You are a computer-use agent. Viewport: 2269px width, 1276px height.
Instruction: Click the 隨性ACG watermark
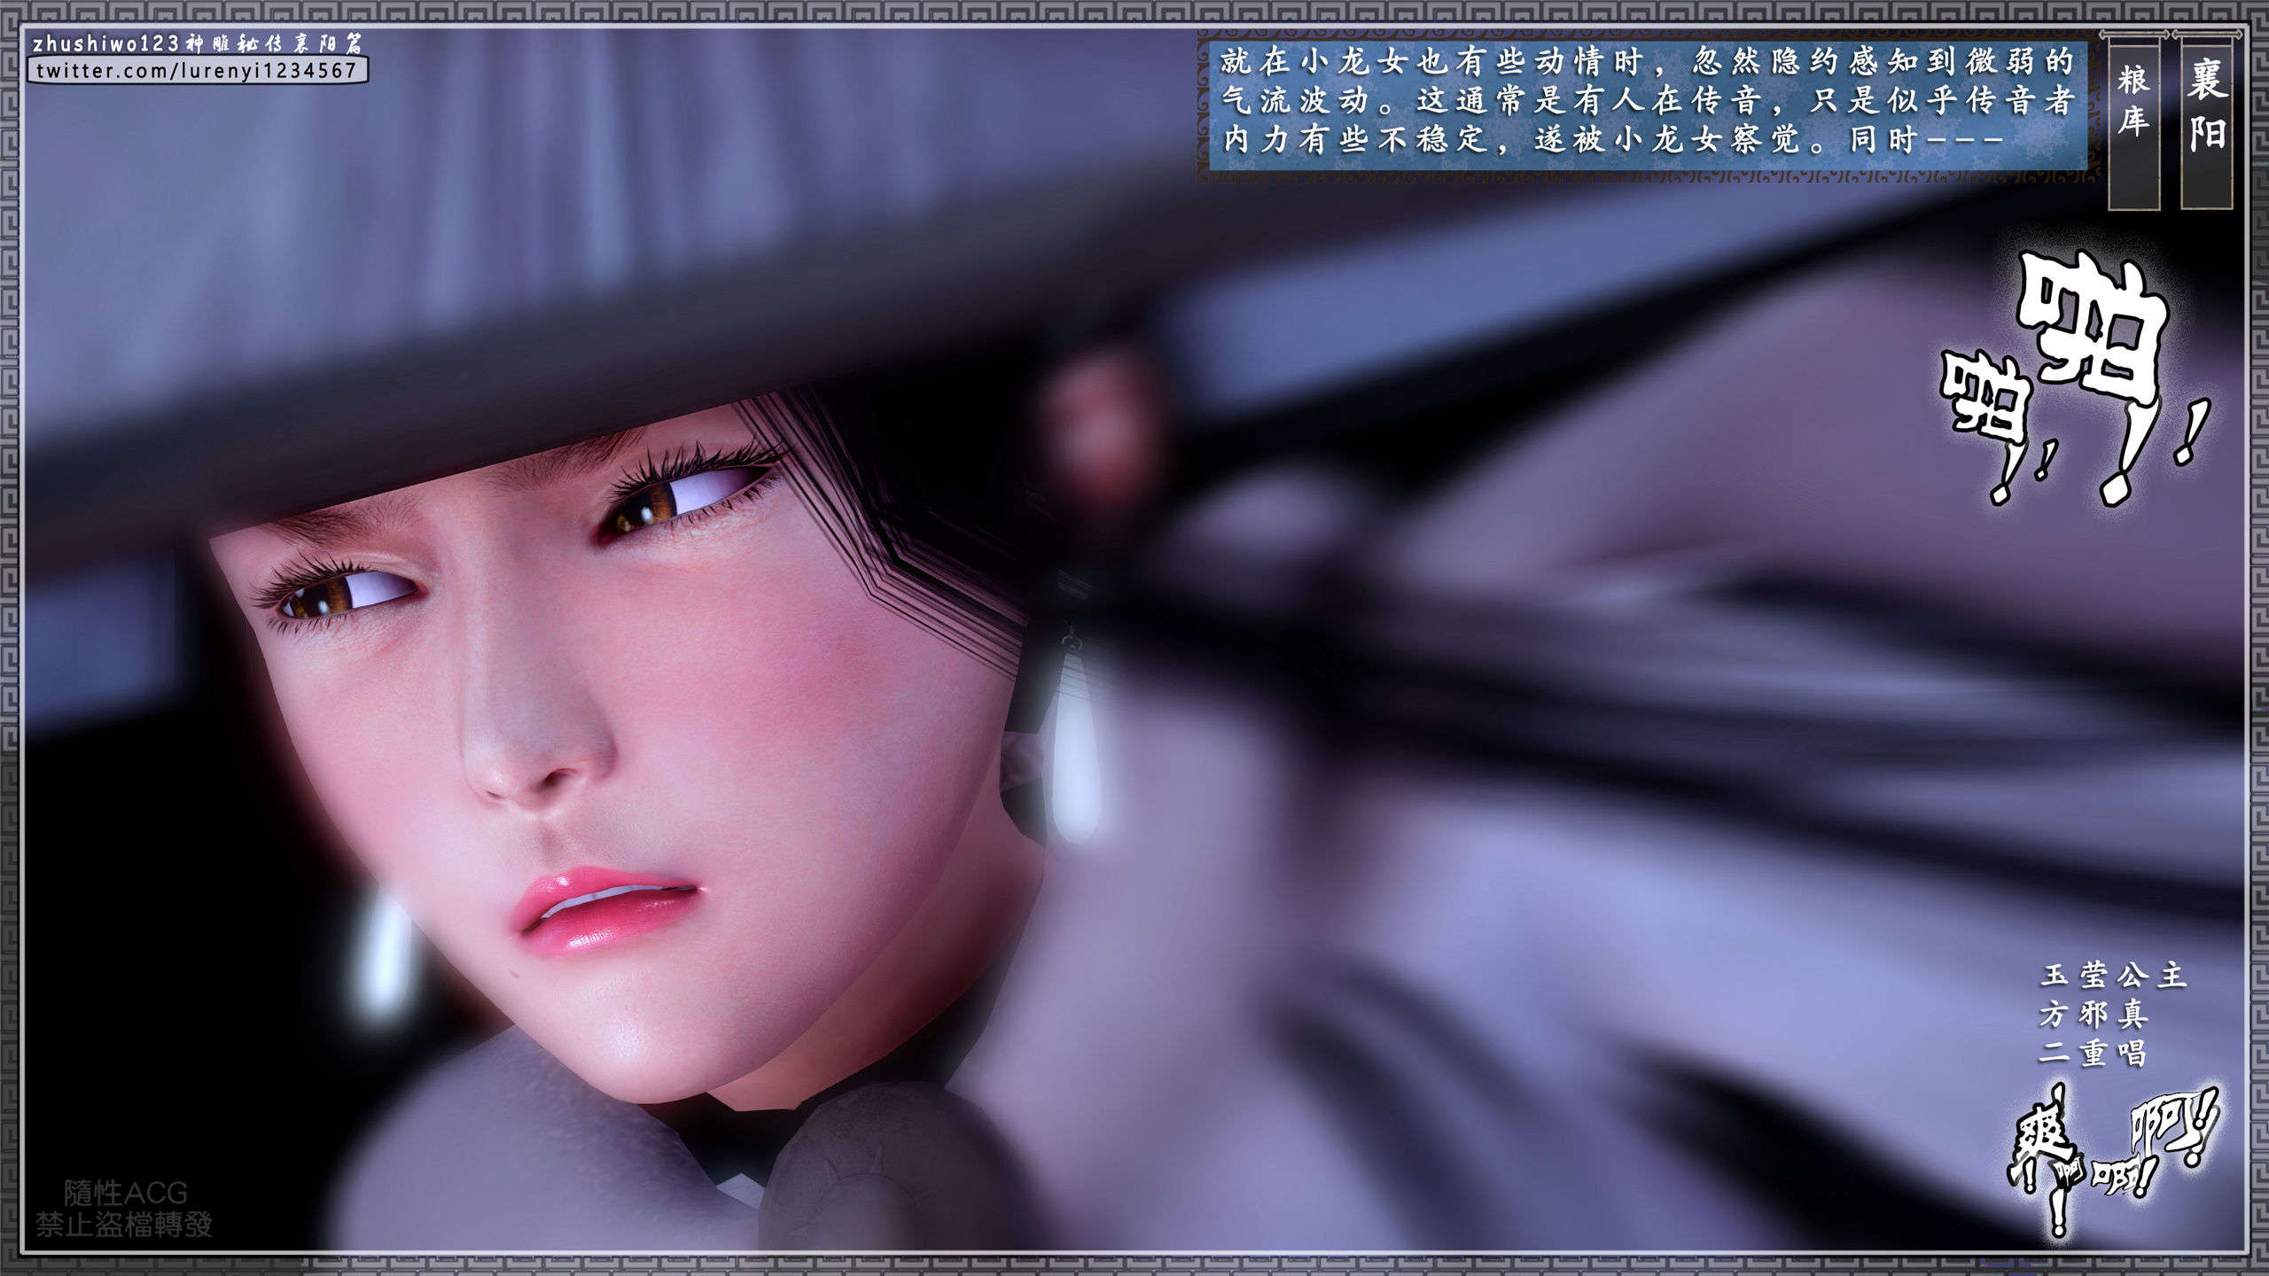click(125, 1193)
